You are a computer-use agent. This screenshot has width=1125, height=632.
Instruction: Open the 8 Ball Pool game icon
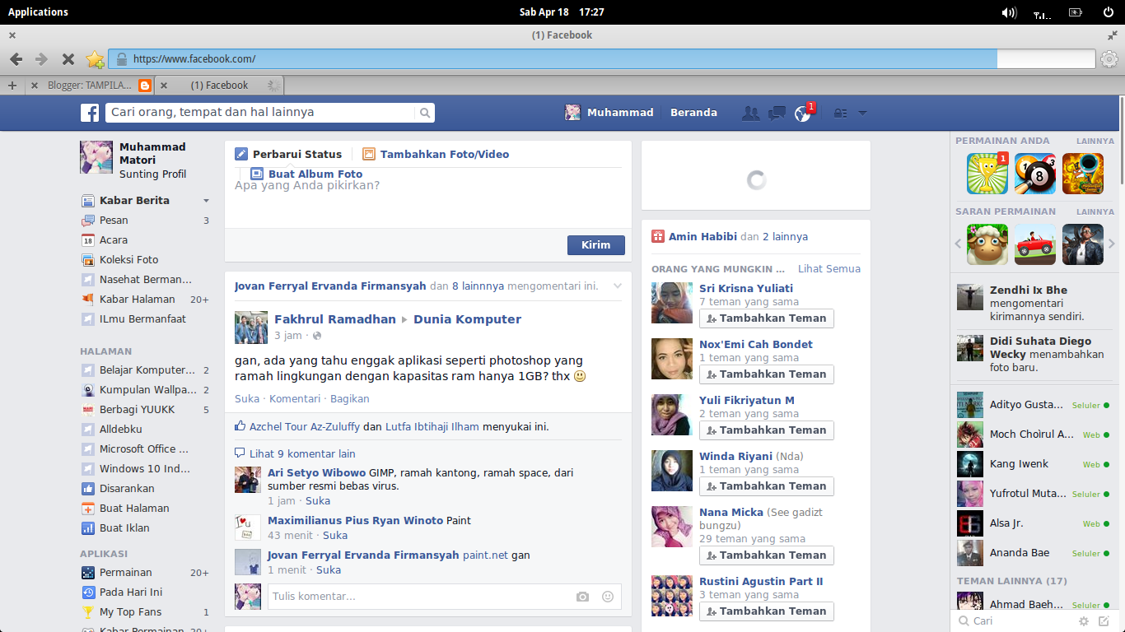pos(1035,174)
